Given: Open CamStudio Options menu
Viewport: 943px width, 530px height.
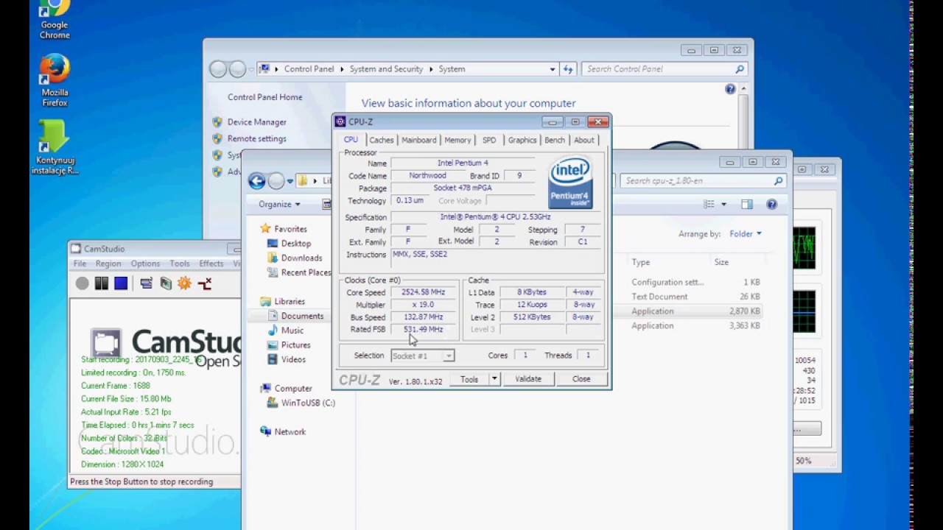Looking at the screenshot, I should point(145,264).
